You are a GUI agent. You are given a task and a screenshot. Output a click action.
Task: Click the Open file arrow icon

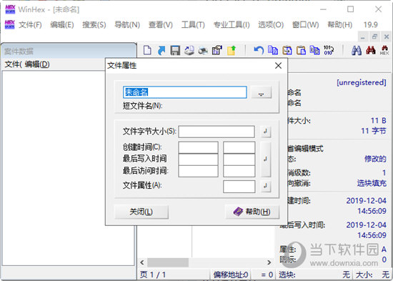(x=161, y=50)
